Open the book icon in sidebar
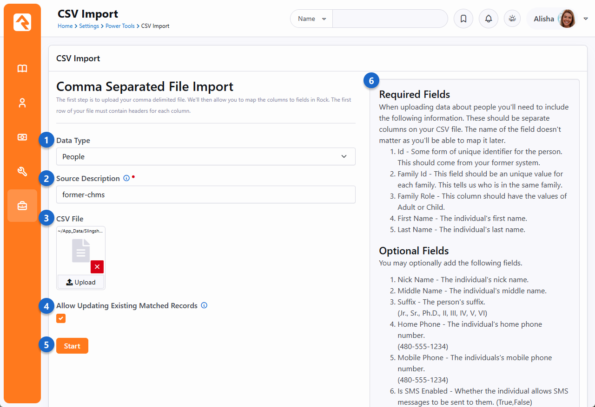The width and height of the screenshot is (595, 407). click(22, 69)
